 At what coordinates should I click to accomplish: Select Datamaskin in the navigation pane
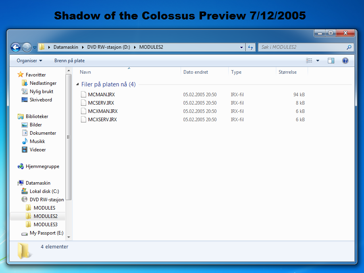click(38, 183)
